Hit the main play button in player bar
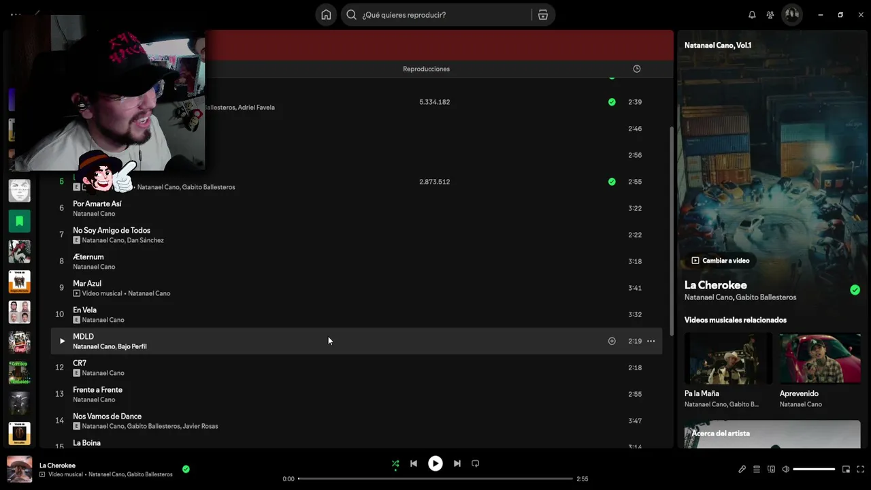 (435, 463)
